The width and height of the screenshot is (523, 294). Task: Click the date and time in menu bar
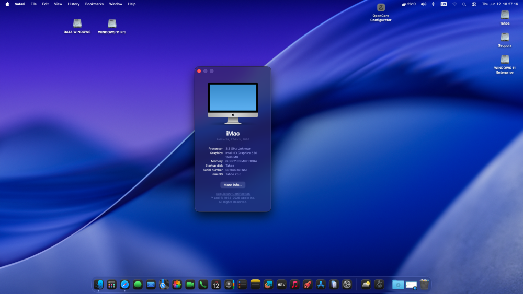(499, 4)
